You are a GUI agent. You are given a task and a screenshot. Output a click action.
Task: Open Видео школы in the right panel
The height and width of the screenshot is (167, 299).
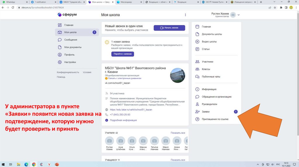click(x=209, y=42)
